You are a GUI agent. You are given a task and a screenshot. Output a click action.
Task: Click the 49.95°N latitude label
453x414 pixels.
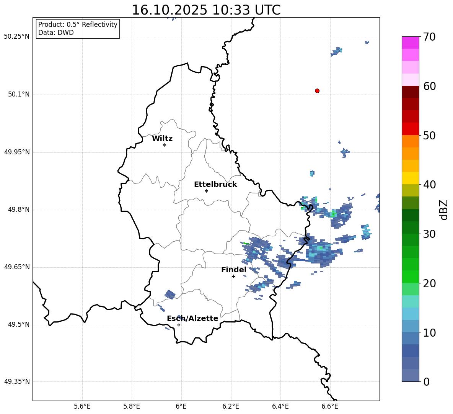(x=17, y=152)
